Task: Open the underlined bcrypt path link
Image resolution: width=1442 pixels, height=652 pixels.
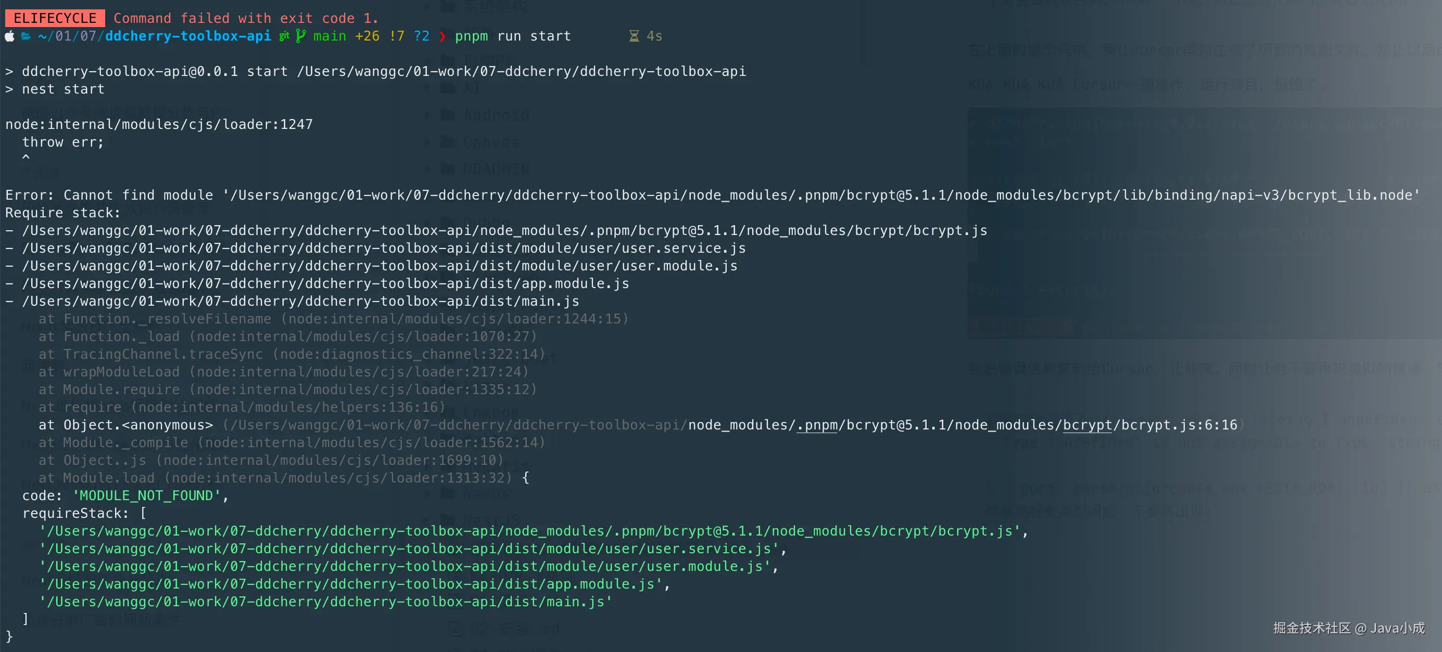Action: click(1087, 425)
